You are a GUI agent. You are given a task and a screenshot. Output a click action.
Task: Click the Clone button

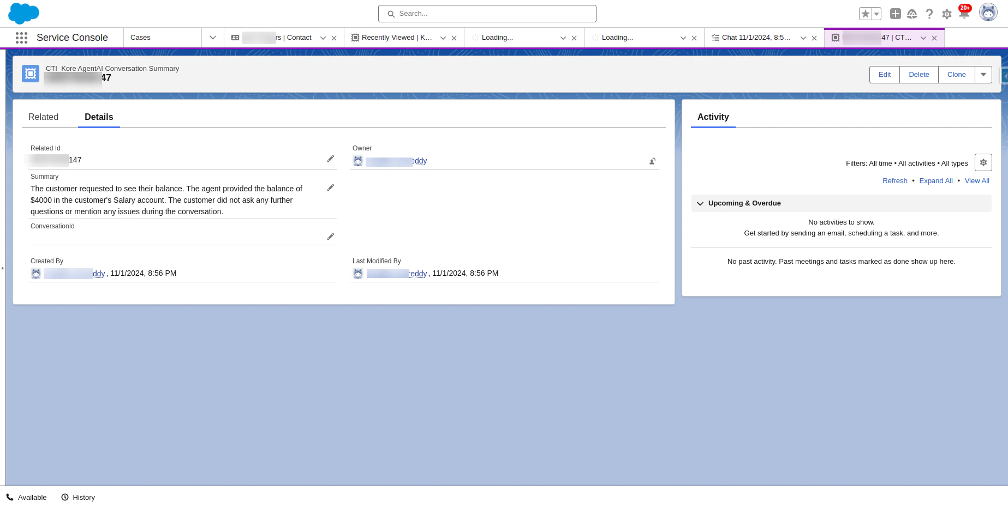tap(957, 75)
